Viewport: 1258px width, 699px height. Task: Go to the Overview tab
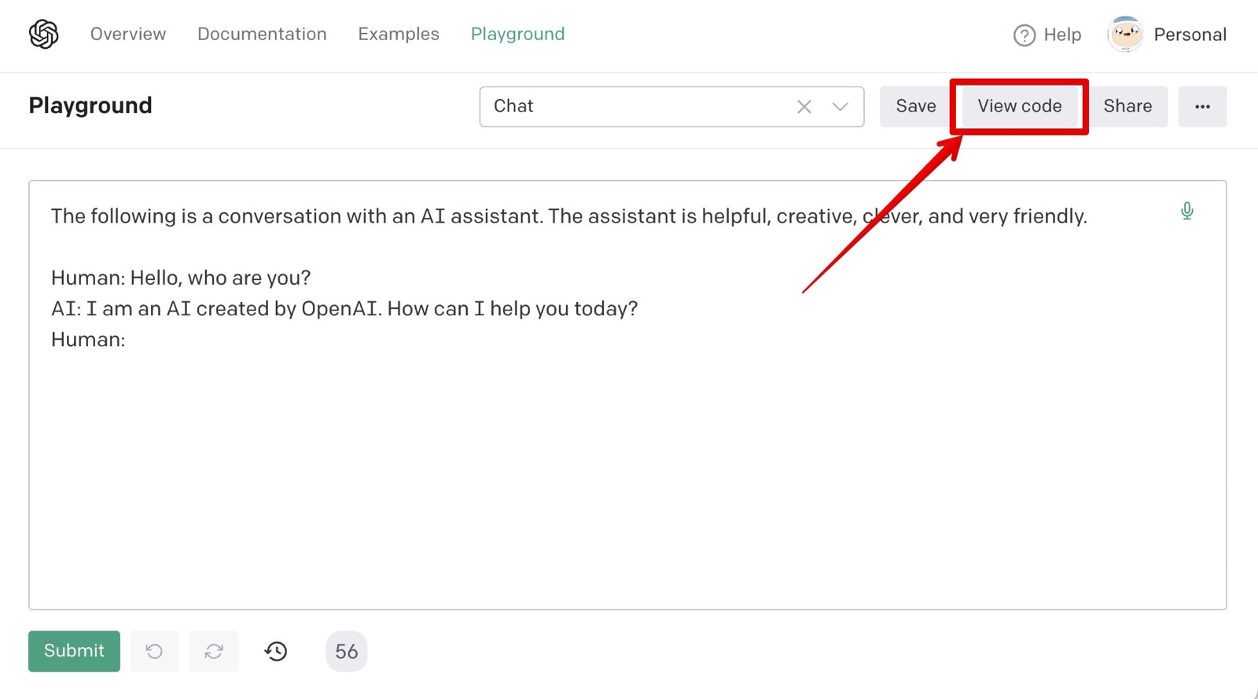tap(128, 35)
